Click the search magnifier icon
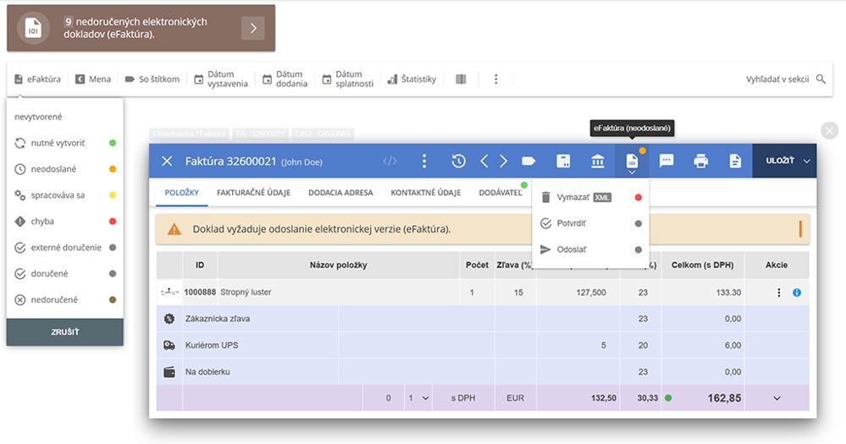The width and height of the screenshot is (846, 444). tap(821, 79)
